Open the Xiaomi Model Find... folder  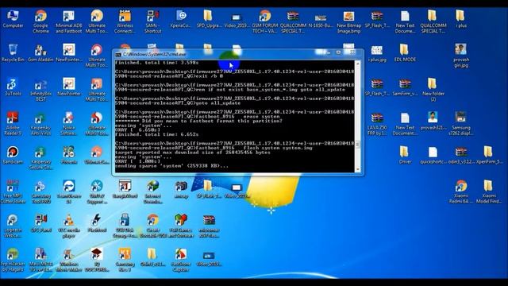point(489,191)
